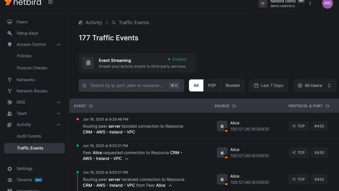Collapse the sidebar with the panel icon
The width and height of the screenshot is (339, 191).
50,2
